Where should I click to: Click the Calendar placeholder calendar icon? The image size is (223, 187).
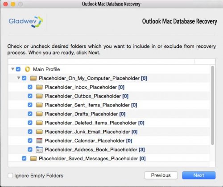point(39,140)
